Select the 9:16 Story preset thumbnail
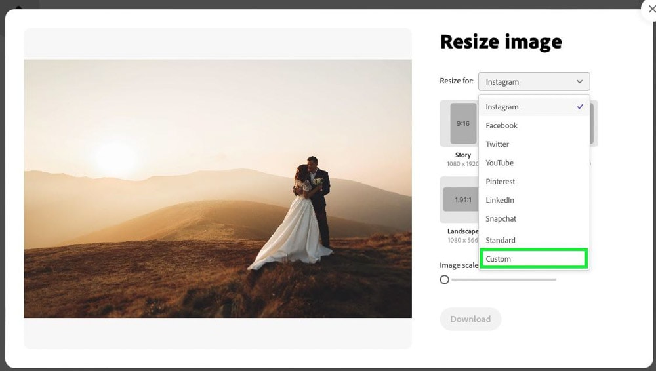 pos(463,123)
